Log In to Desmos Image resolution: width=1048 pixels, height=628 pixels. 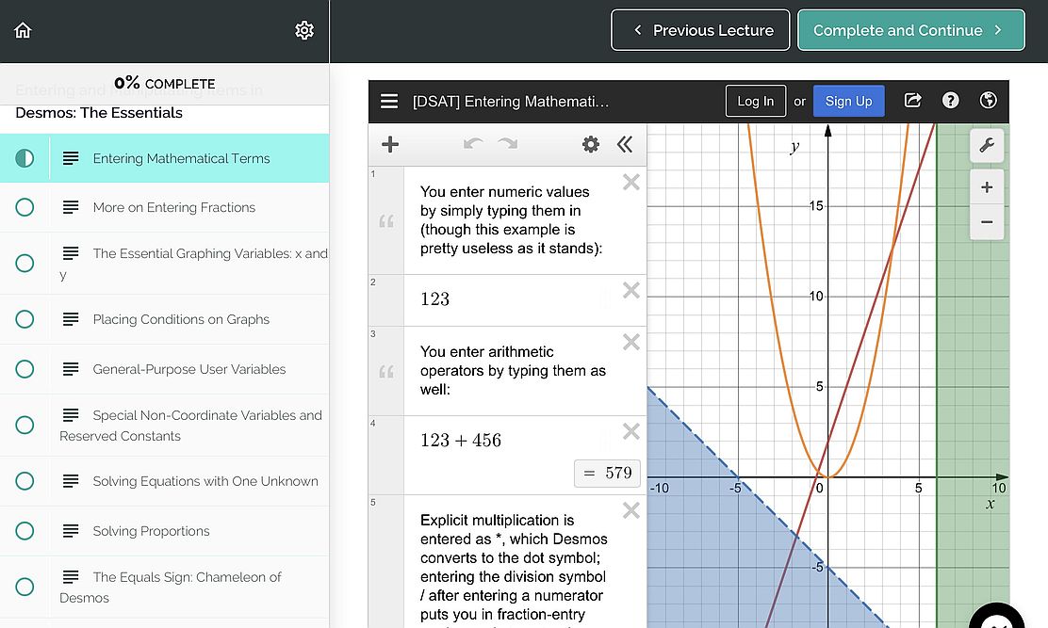point(755,101)
